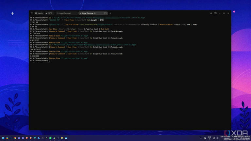
Task: Launch Brave browser from the taskbar
Action: (x=27, y=138)
